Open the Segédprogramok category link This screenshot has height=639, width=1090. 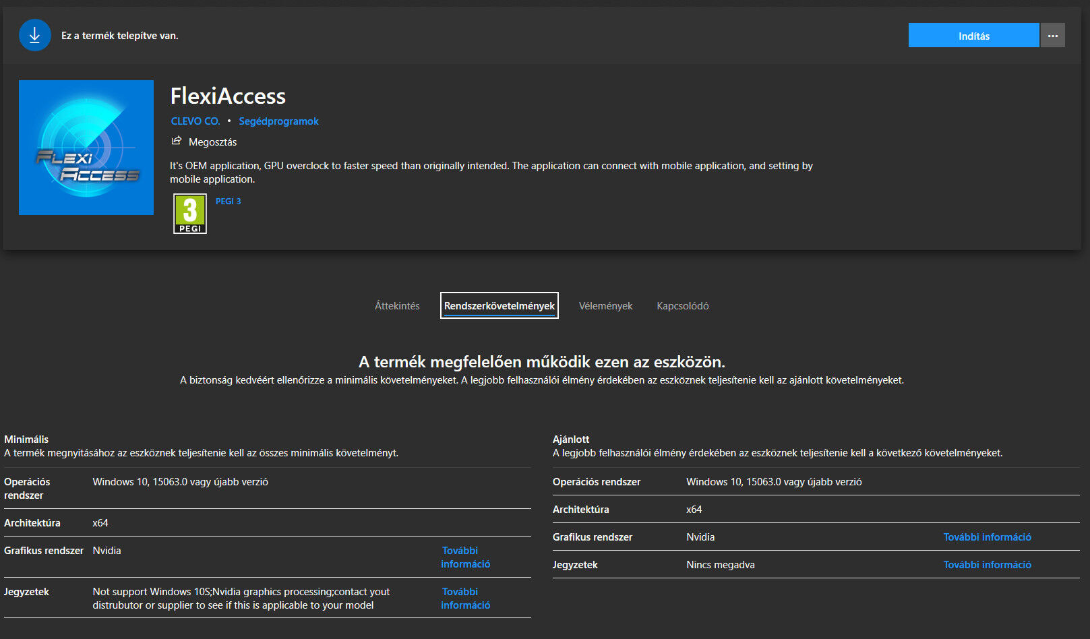278,121
